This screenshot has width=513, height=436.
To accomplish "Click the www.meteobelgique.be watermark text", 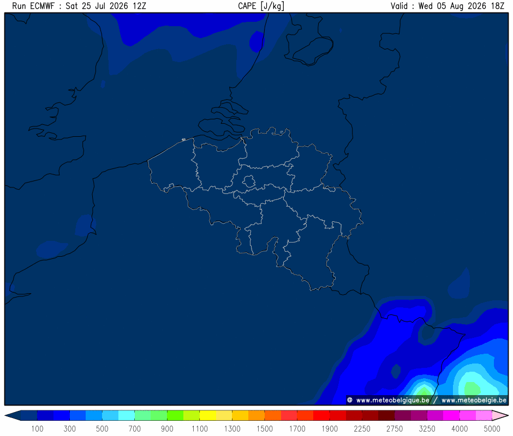I will [392, 400].
